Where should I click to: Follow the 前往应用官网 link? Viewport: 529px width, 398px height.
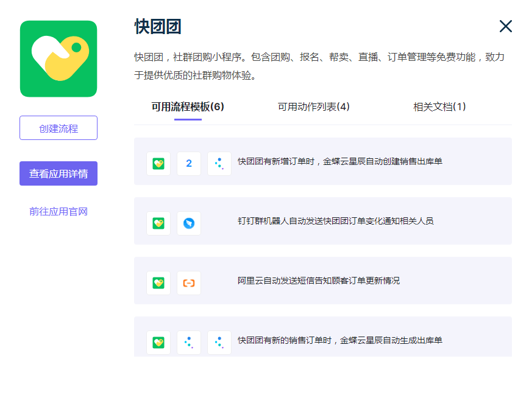pos(59,212)
